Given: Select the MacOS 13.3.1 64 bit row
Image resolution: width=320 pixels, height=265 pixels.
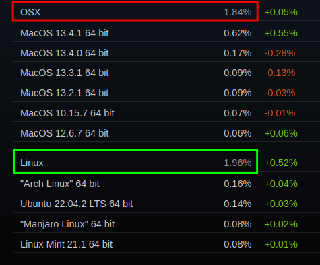Looking at the screenshot, I should [166, 73].
